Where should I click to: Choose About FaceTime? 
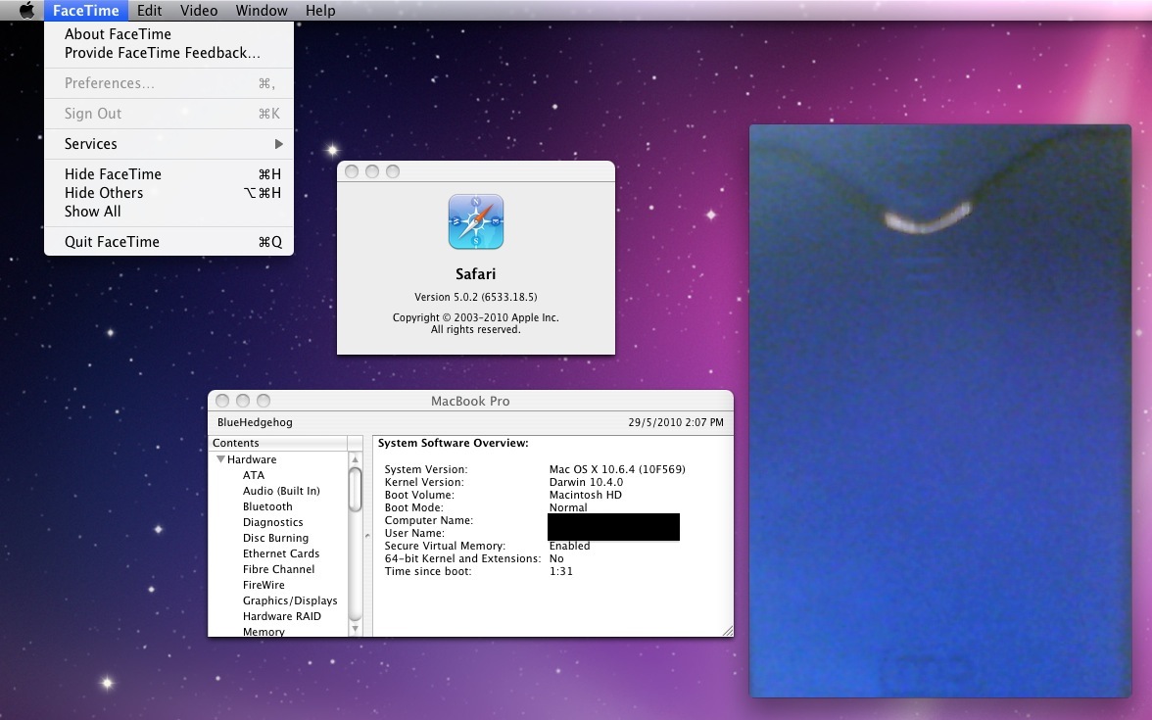168,34
